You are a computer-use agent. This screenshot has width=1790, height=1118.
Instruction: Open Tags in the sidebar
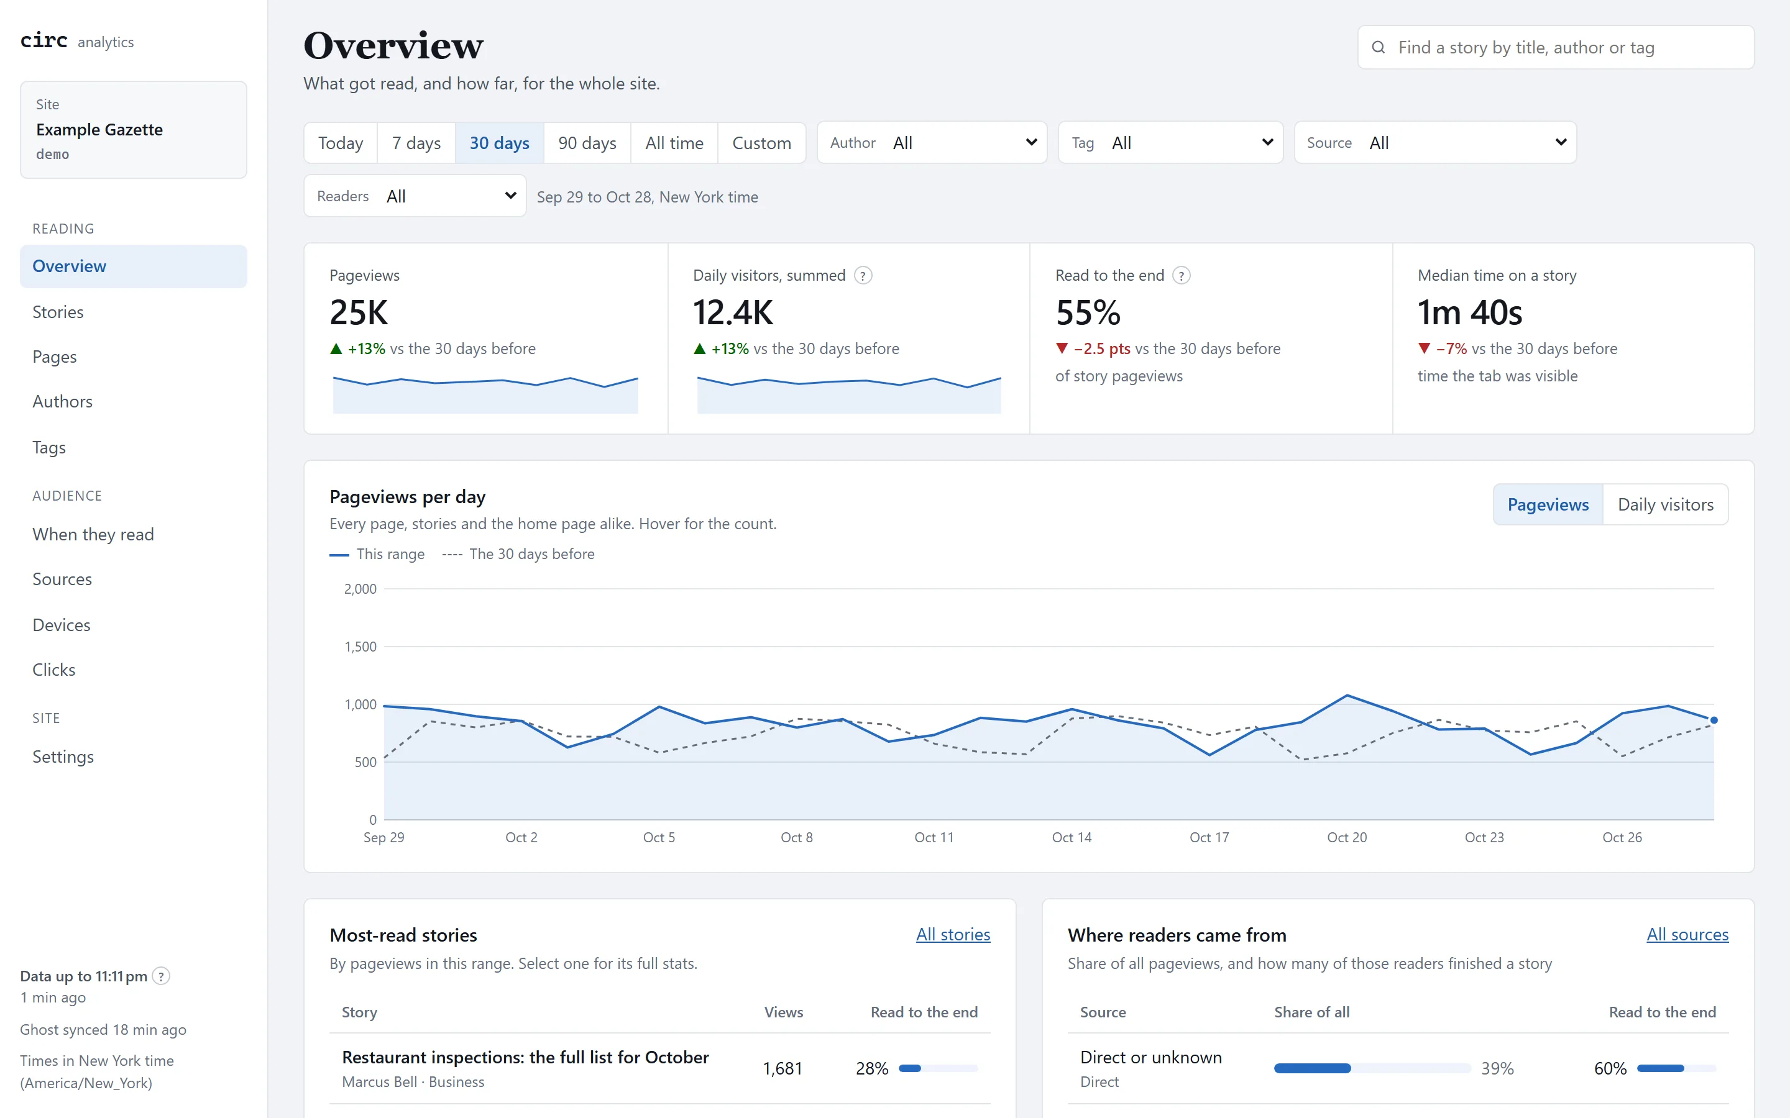(x=133, y=447)
